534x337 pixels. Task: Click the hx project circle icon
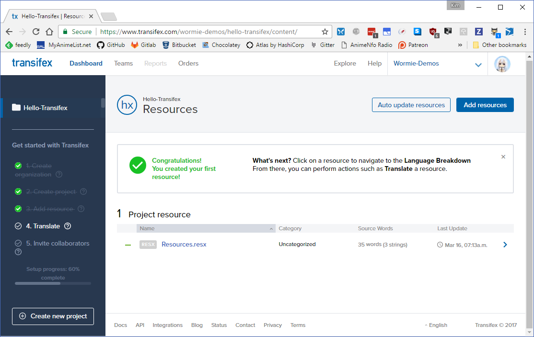click(x=127, y=105)
